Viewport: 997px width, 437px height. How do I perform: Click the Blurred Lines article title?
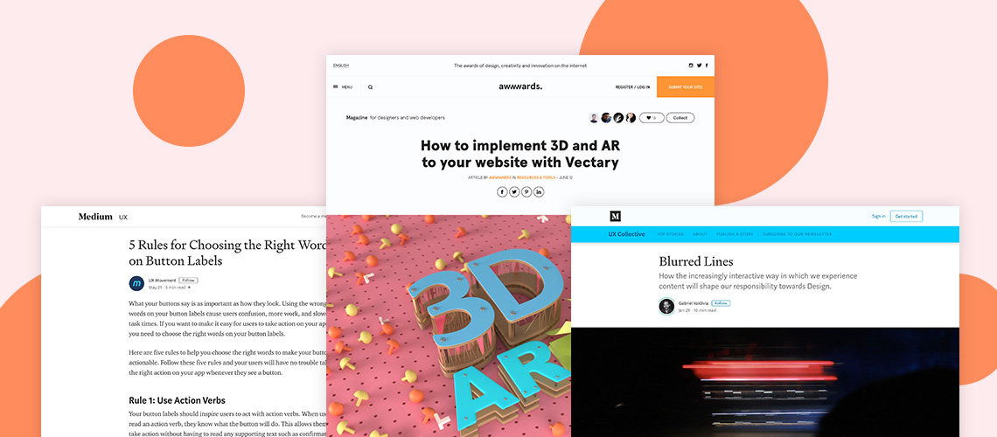coord(695,261)
